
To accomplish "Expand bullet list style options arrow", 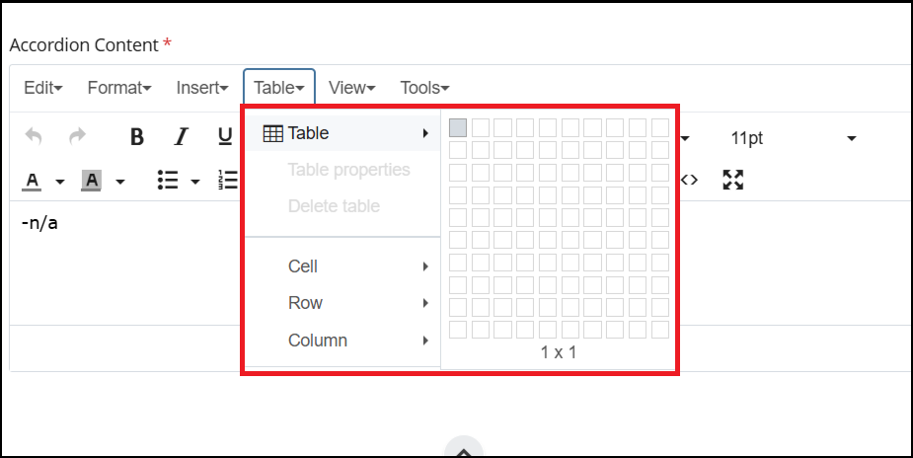I will tap(195, 182).
